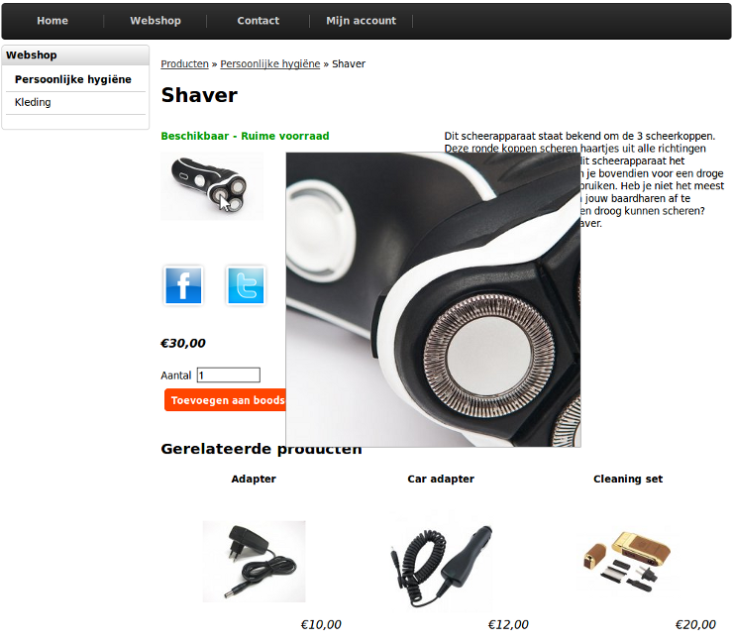The height and width of the screenshot is (642, 733).
Task: Open the Adapter product image
Action: [x=254, y=561]
